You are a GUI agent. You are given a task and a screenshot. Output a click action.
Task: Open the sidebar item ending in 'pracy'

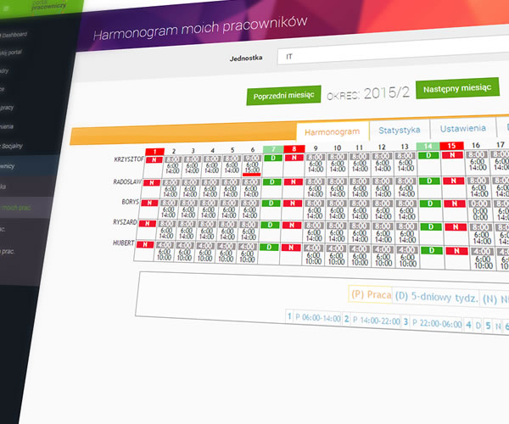tap(7, 108)
